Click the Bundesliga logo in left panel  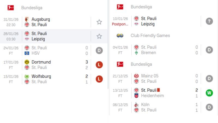[11, 8]
